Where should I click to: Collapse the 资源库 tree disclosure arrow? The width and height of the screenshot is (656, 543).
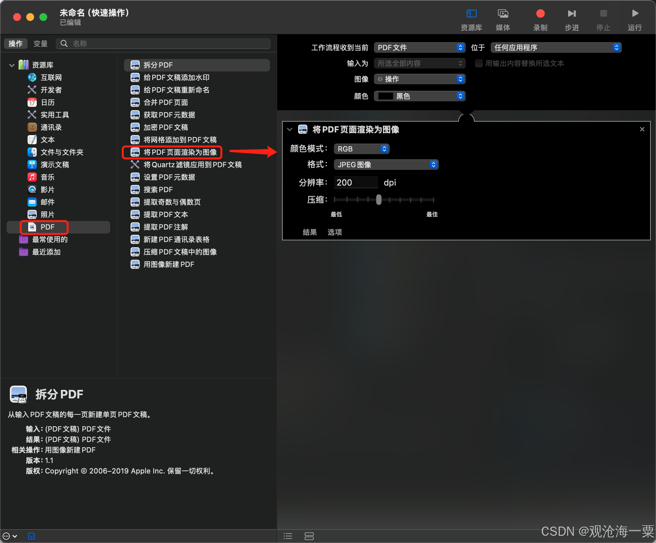tap(12, 65)
